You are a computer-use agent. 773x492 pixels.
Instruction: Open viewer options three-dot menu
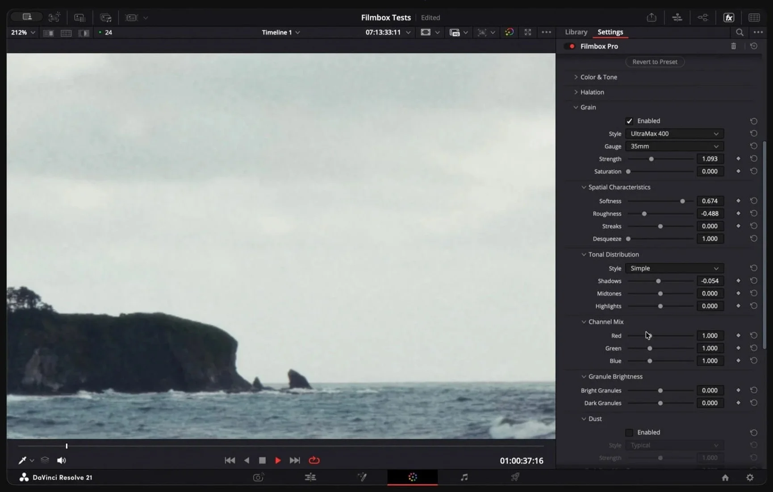[546, 32]
